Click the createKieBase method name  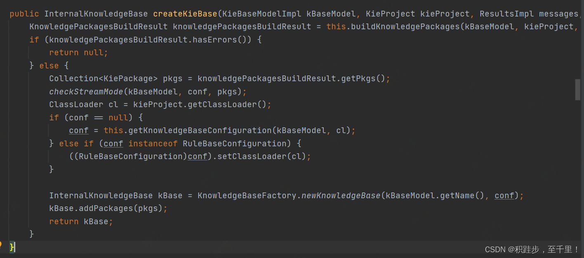(x=185, y=14)
